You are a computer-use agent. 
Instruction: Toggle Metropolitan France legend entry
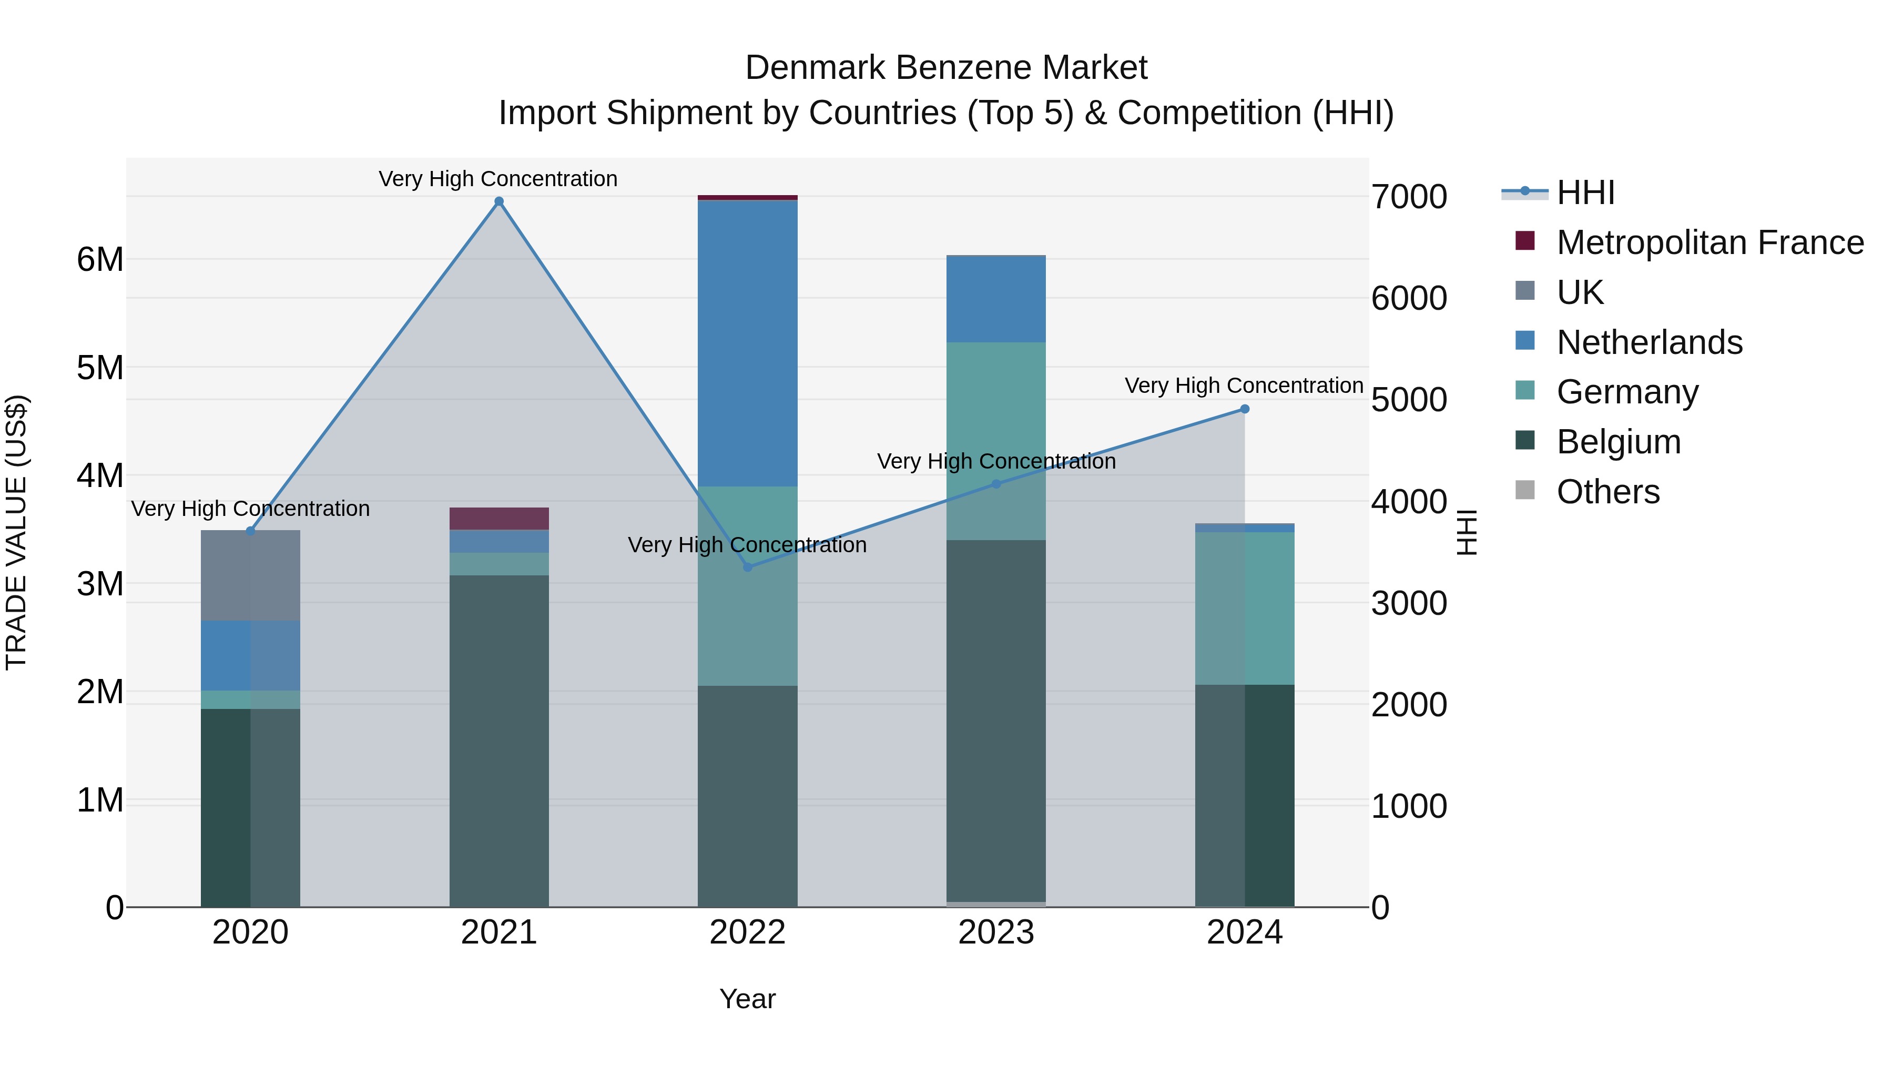[1688, 242]
